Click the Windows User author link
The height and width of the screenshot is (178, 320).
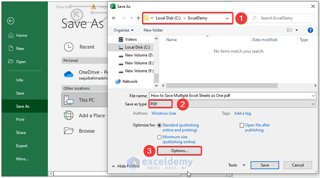tap(164, 113)
